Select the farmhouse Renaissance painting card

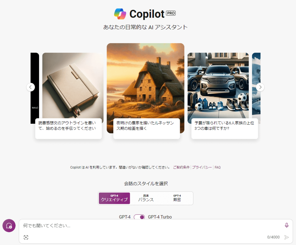(146, 91)
